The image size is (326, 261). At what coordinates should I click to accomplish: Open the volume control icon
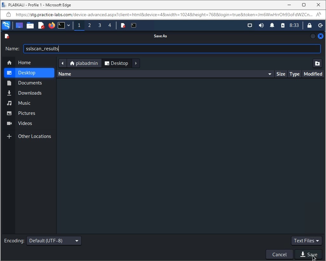click(x=261, y=25)
